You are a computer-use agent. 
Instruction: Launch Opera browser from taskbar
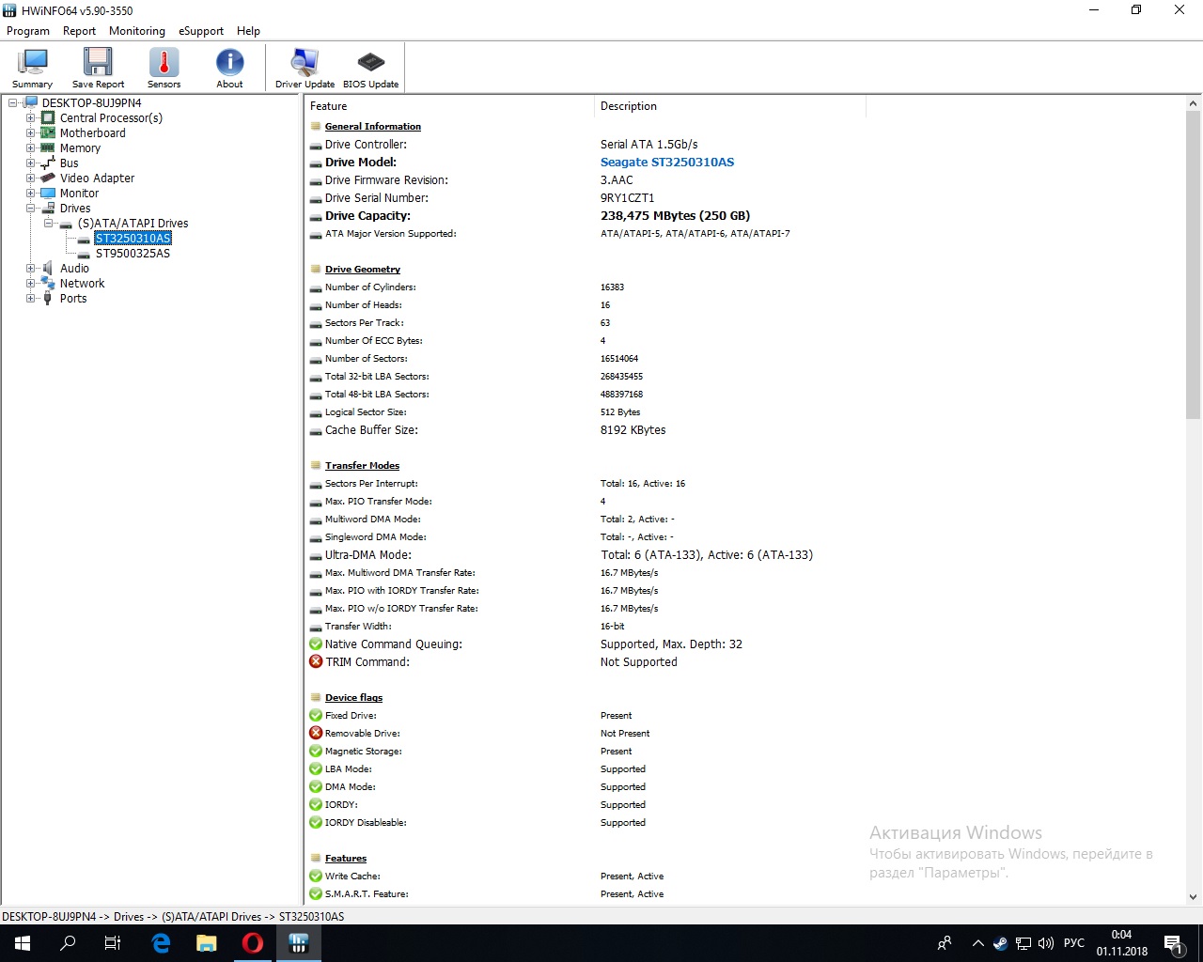tap(253, 943)
